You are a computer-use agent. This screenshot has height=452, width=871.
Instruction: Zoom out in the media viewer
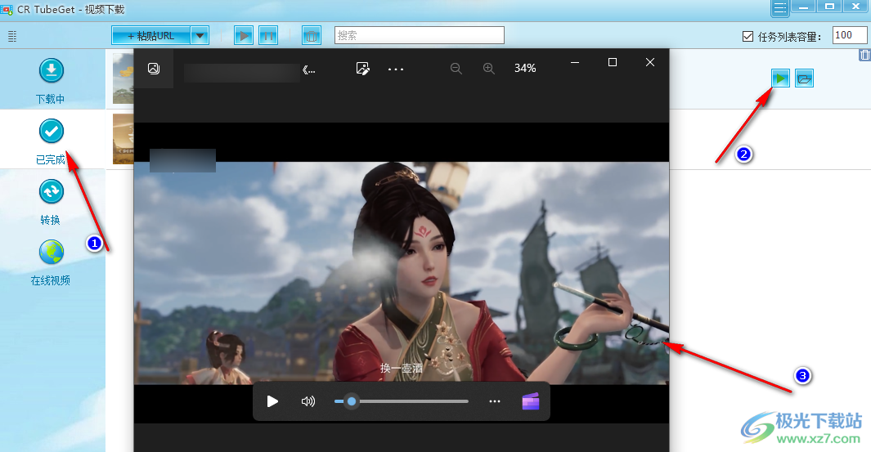point(456,69)
